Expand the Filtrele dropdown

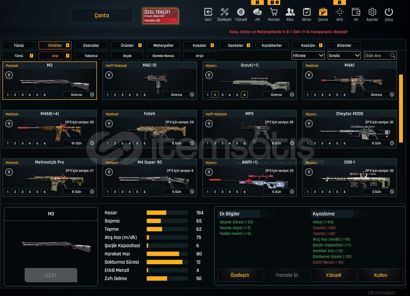(308, 56)
